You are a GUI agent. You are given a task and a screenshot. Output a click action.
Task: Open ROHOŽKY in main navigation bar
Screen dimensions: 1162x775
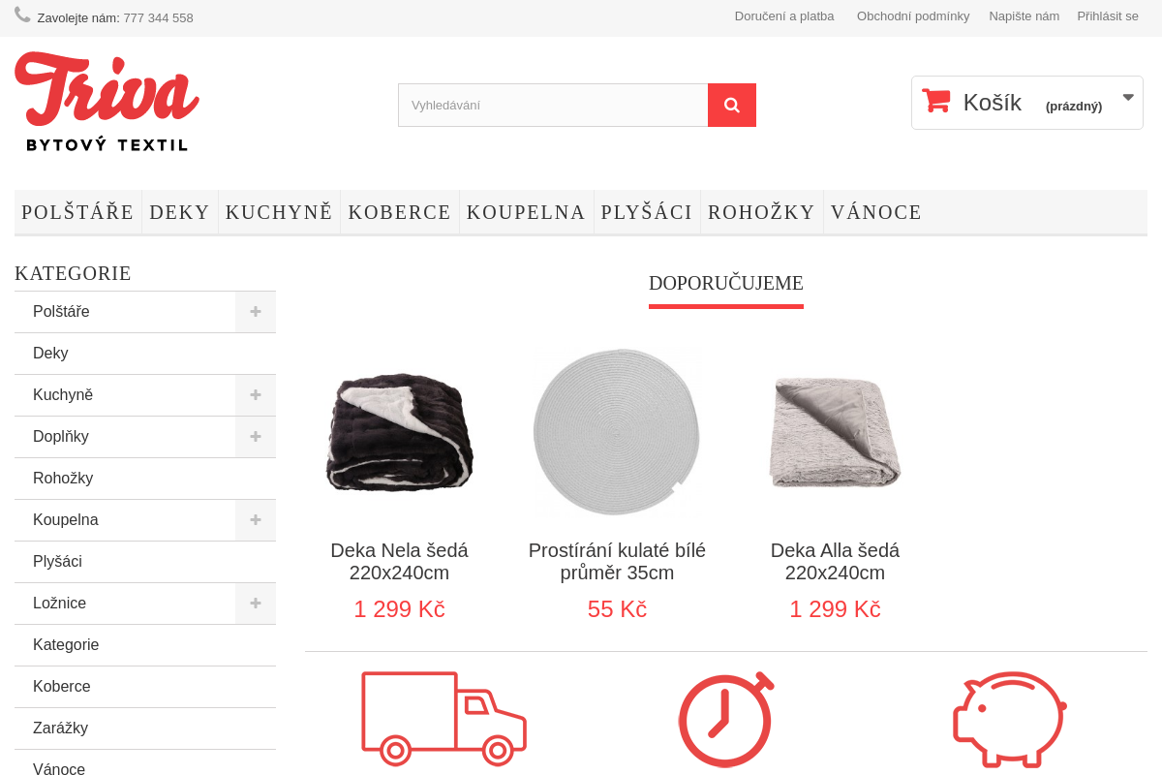click(761, 212)
